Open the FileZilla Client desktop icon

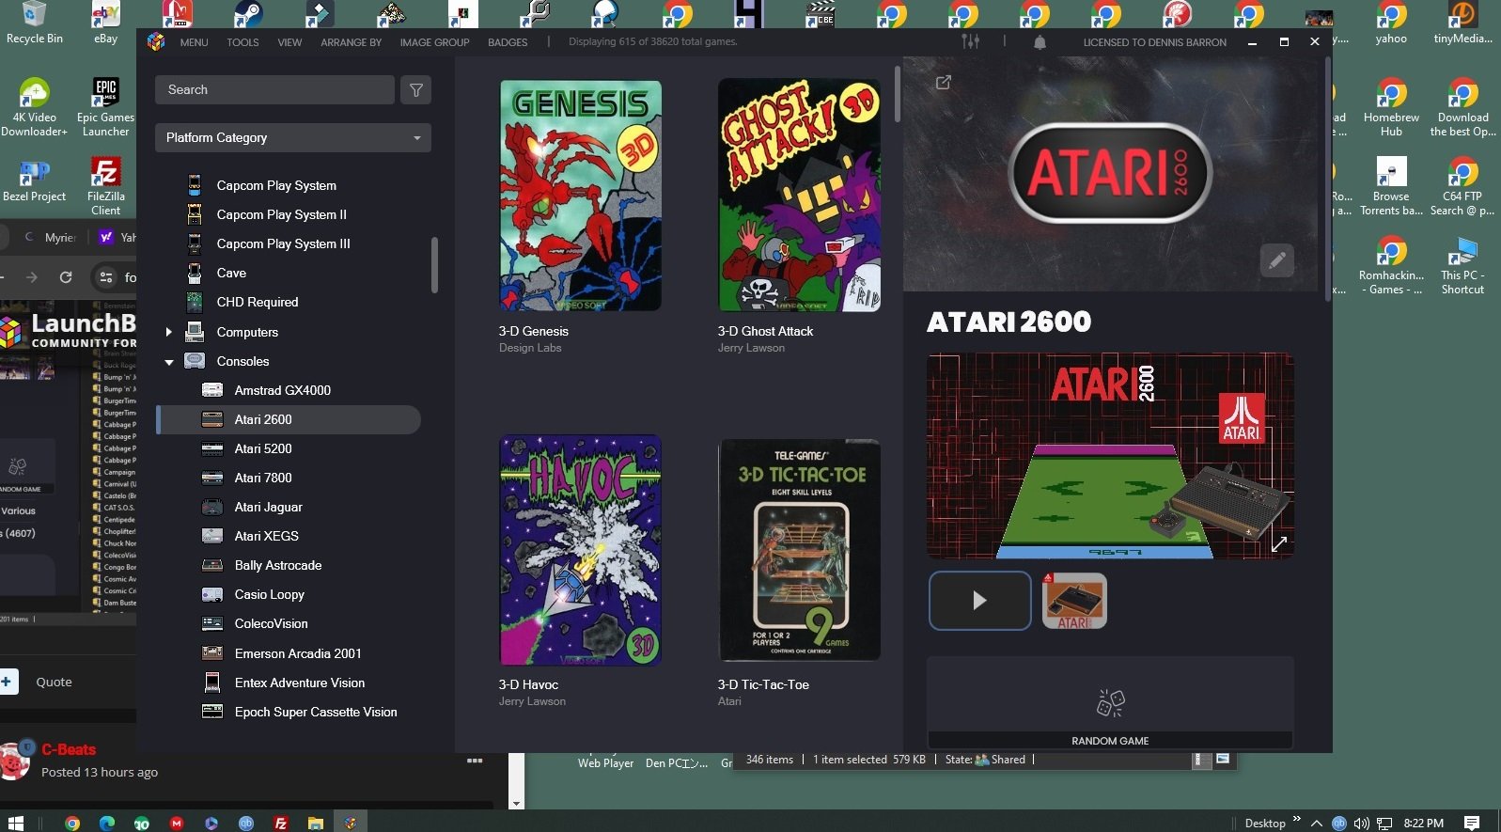tap(105, 186)
